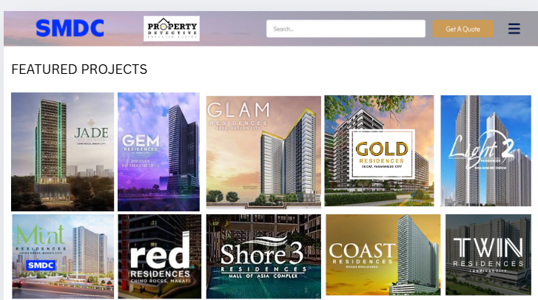Screen dimensions: 538x300
Task: Open the Coast Residences project thumbnail
Action: [383, 255]
